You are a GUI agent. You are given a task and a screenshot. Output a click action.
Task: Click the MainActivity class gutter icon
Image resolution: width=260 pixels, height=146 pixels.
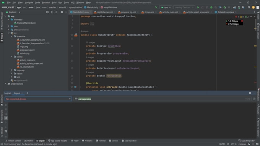coord(76,35)
